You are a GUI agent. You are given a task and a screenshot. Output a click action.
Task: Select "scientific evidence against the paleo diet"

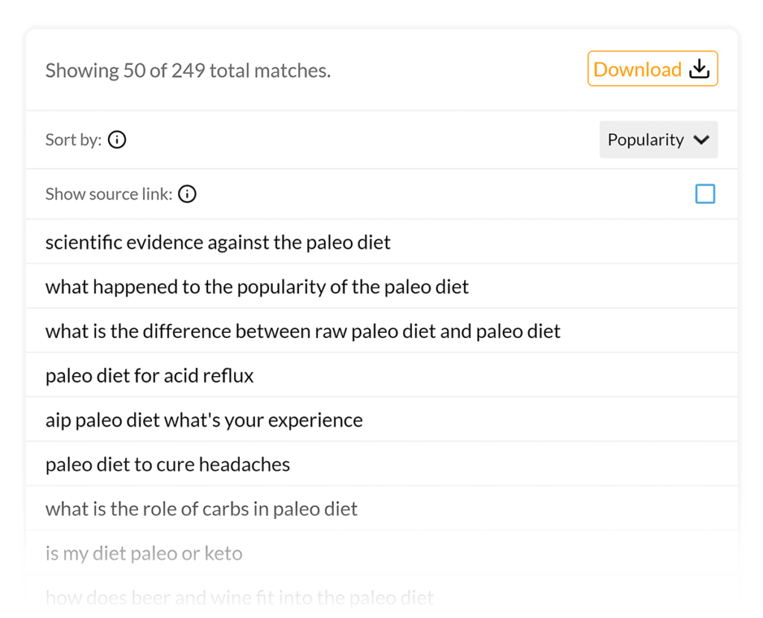coord(218,242)
